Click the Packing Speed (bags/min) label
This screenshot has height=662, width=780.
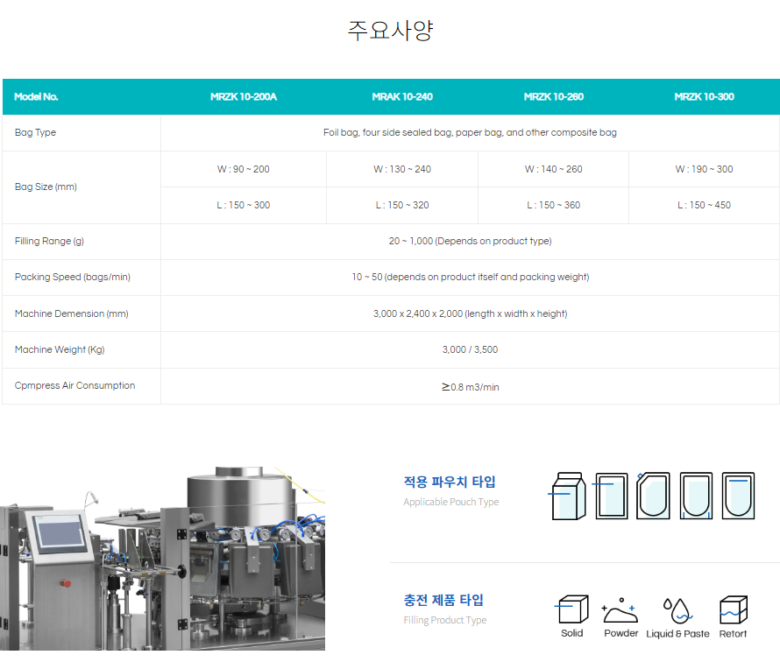click(x=73, y=277)
